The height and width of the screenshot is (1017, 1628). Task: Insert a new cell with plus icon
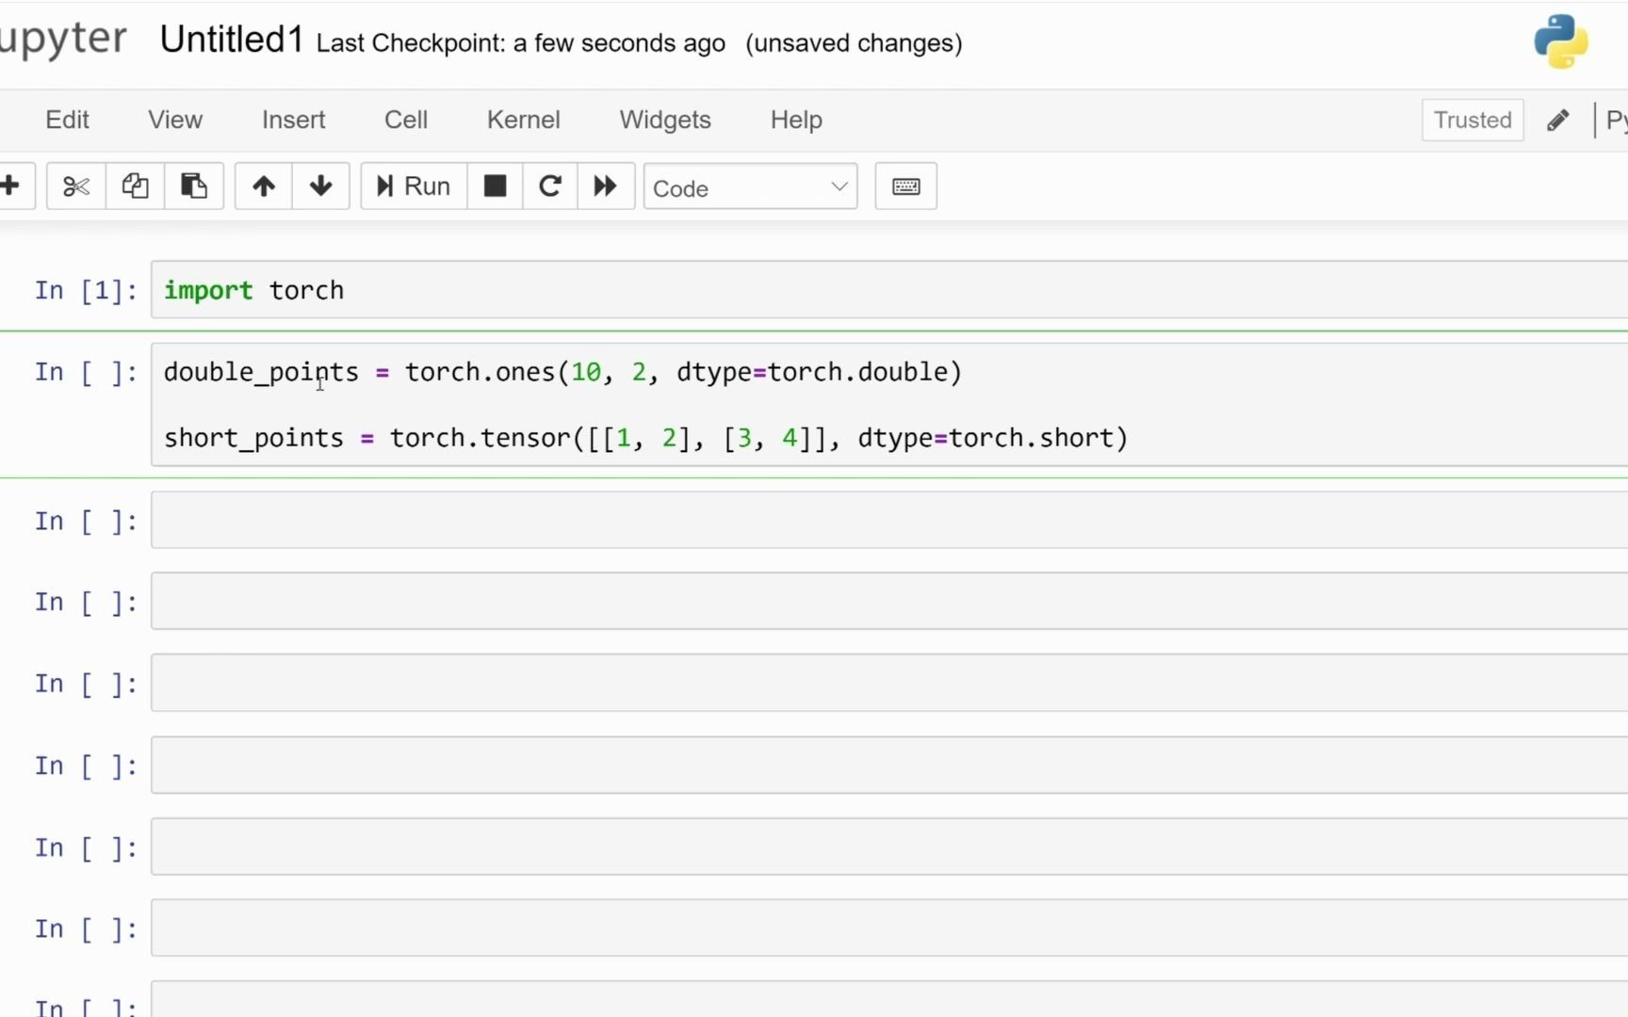11,186
